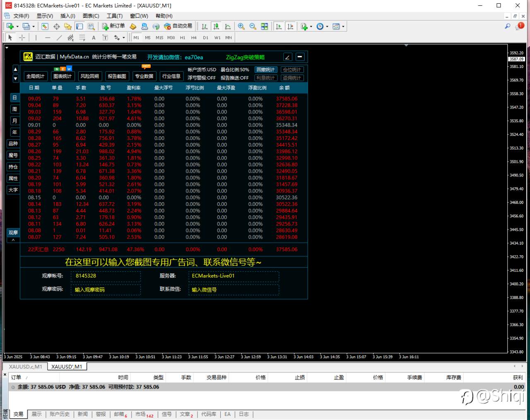Select the vertical line drawing tool
Viewport: 530px width, 420px height.
pyautogui.click(x=36, y=38)
